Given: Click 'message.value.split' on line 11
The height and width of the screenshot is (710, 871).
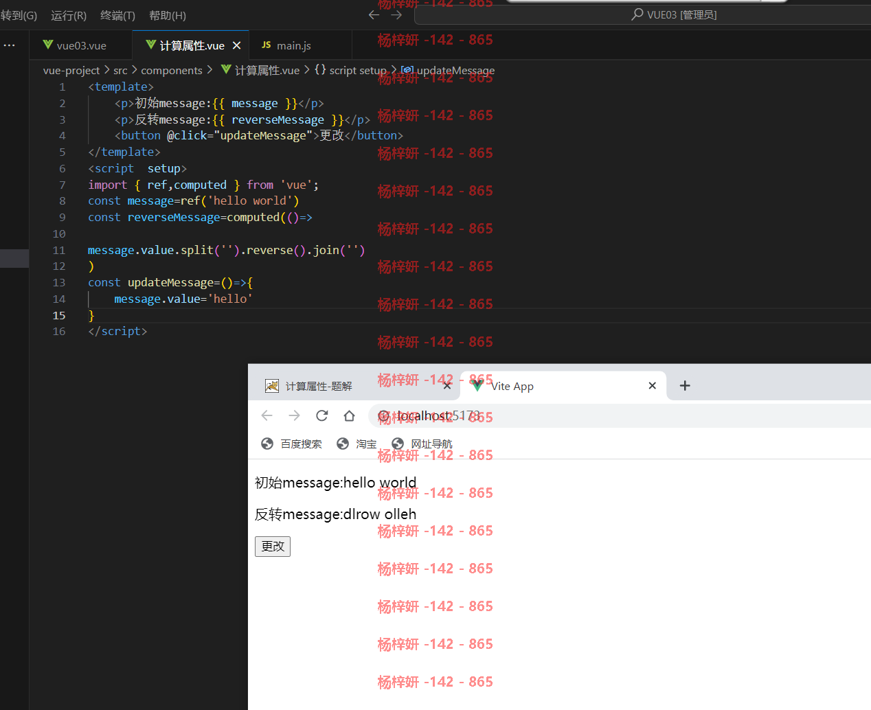Looking at the screenshot, I should [x=150, y=251].
